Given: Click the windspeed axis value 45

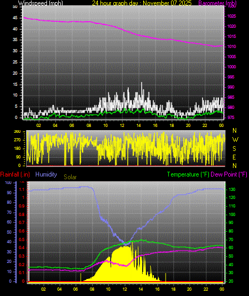Looking at the screenshot, I should [x=15, y=18].
